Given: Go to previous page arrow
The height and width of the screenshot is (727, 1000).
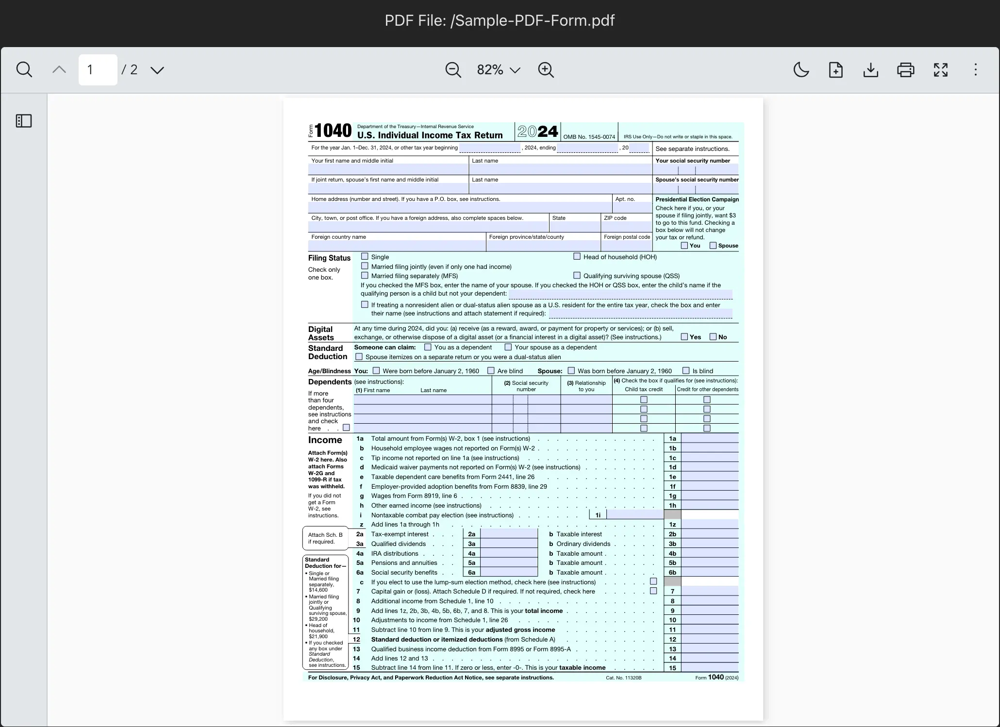Looking at the screenshot, I should [x=59, y=69].
